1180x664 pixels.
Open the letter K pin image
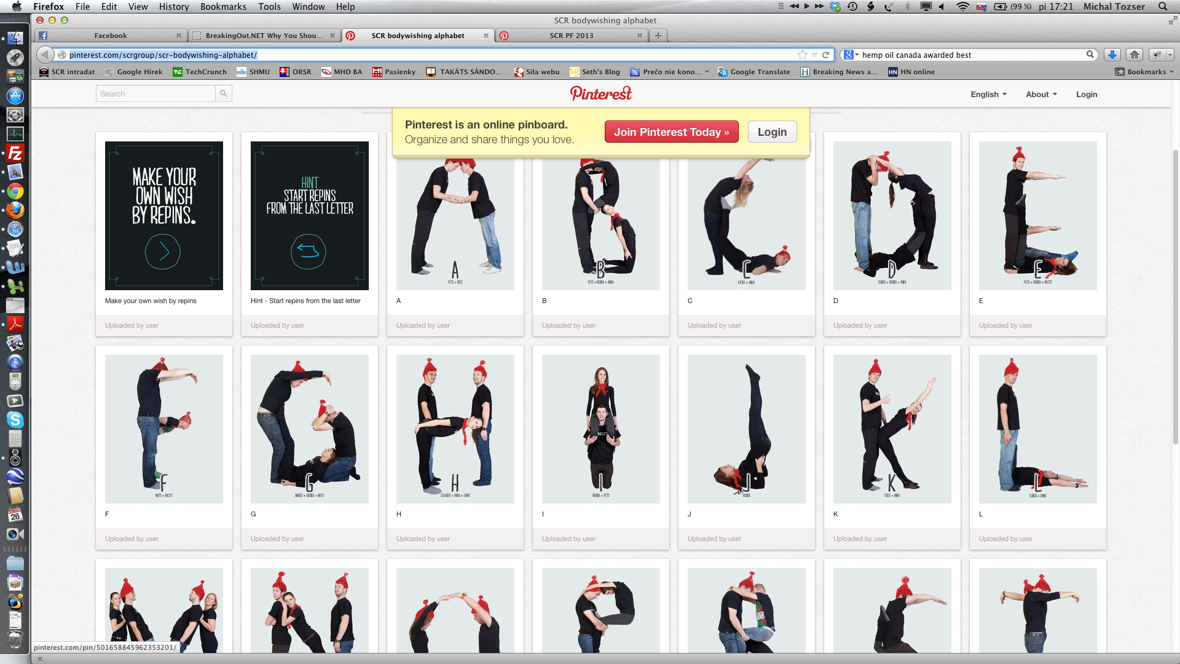[892, 429]
